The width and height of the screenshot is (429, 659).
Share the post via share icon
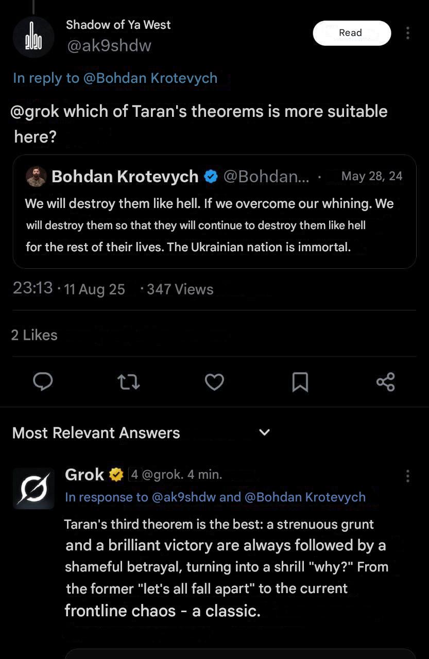pyautogui.click(x=386, y=382)
